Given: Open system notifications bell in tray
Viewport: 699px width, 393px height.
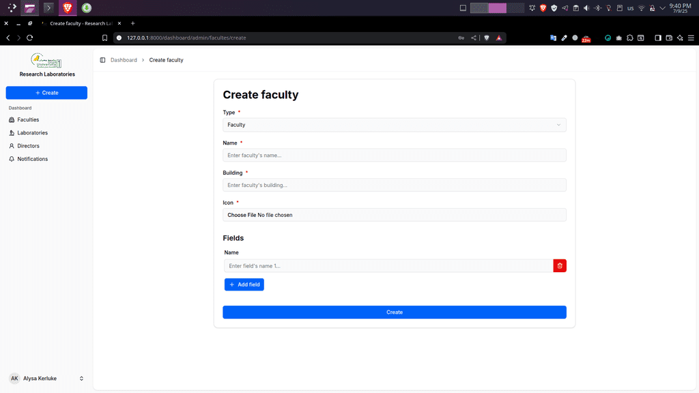Looking at the screenshot, I should [532, 8].
